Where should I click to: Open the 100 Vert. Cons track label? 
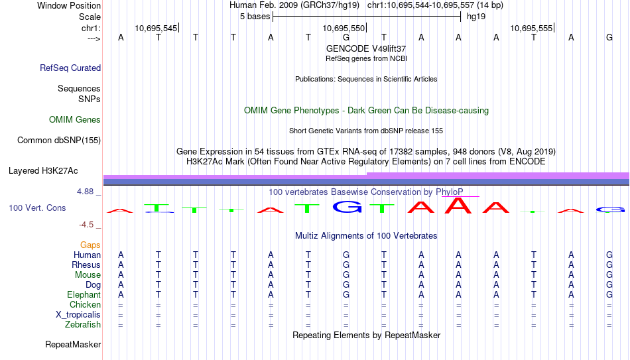coord(37,208)
